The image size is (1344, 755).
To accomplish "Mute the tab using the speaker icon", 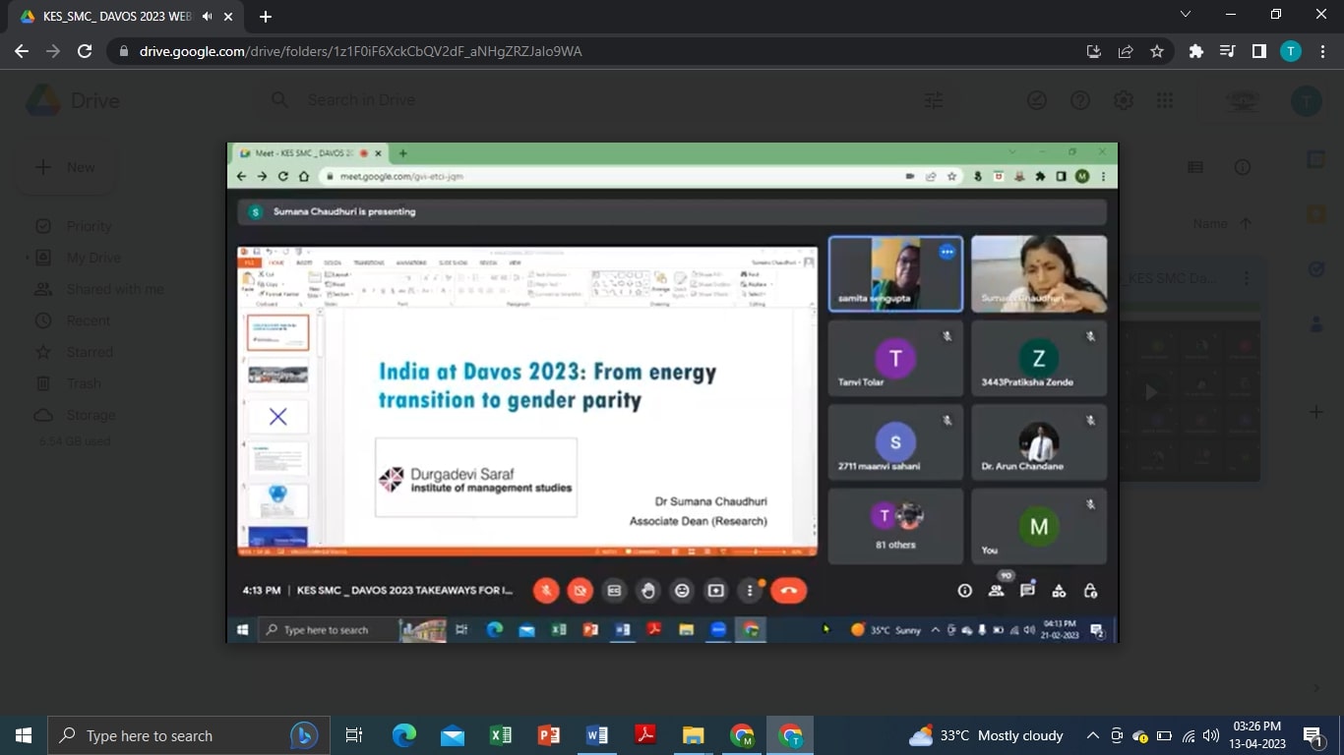I will tap(208, 17).
